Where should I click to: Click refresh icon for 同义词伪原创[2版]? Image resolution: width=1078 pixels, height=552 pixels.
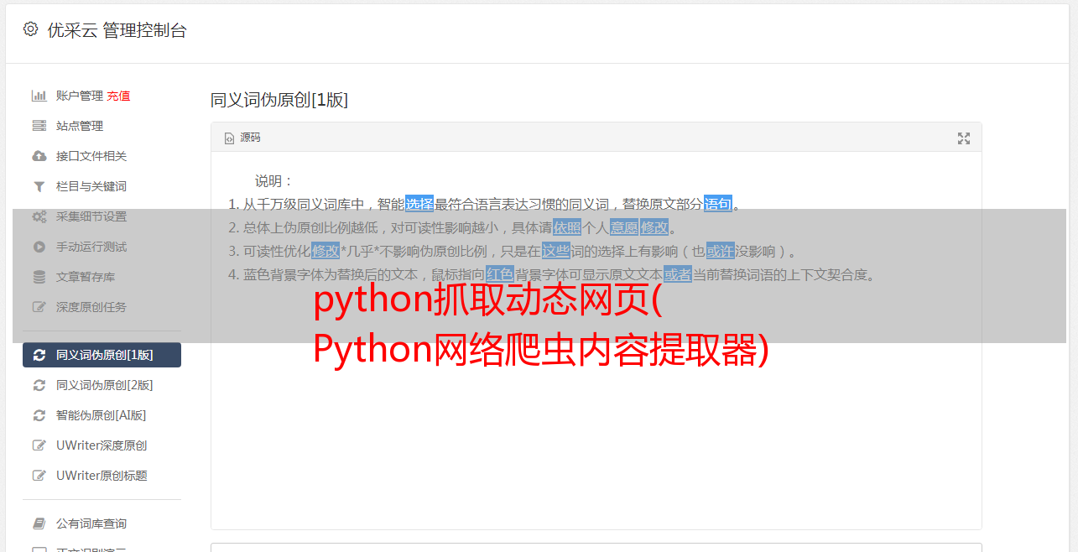coord(39,385)
